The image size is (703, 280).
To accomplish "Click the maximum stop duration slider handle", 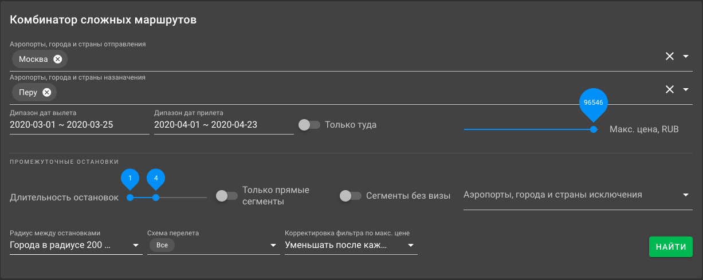I will [155, 198].
